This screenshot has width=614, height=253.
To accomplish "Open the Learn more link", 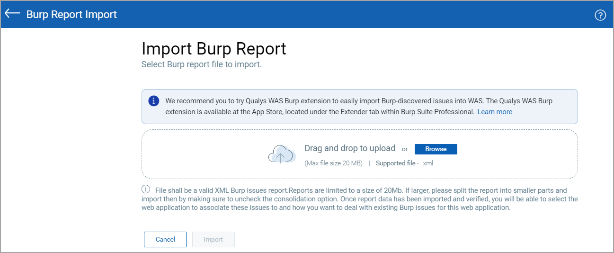I will click(x=495, y=112).
